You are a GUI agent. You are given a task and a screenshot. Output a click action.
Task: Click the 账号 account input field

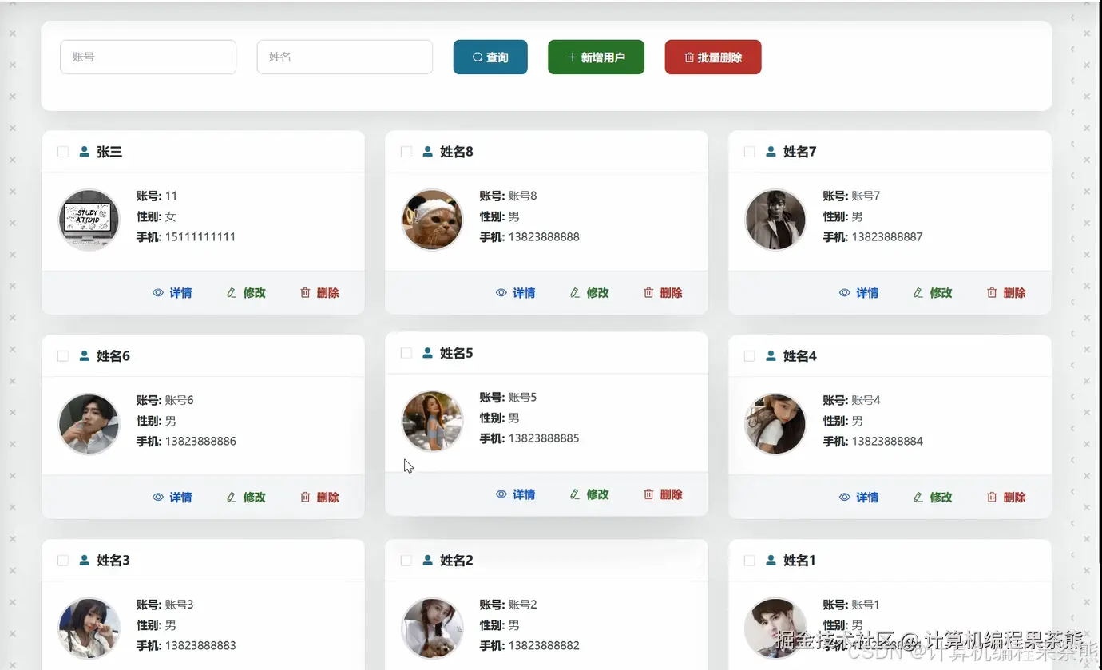click(x=148, y=57)
